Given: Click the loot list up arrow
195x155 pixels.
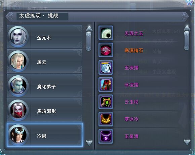Looking at the screenshot, I should (187, 28).
